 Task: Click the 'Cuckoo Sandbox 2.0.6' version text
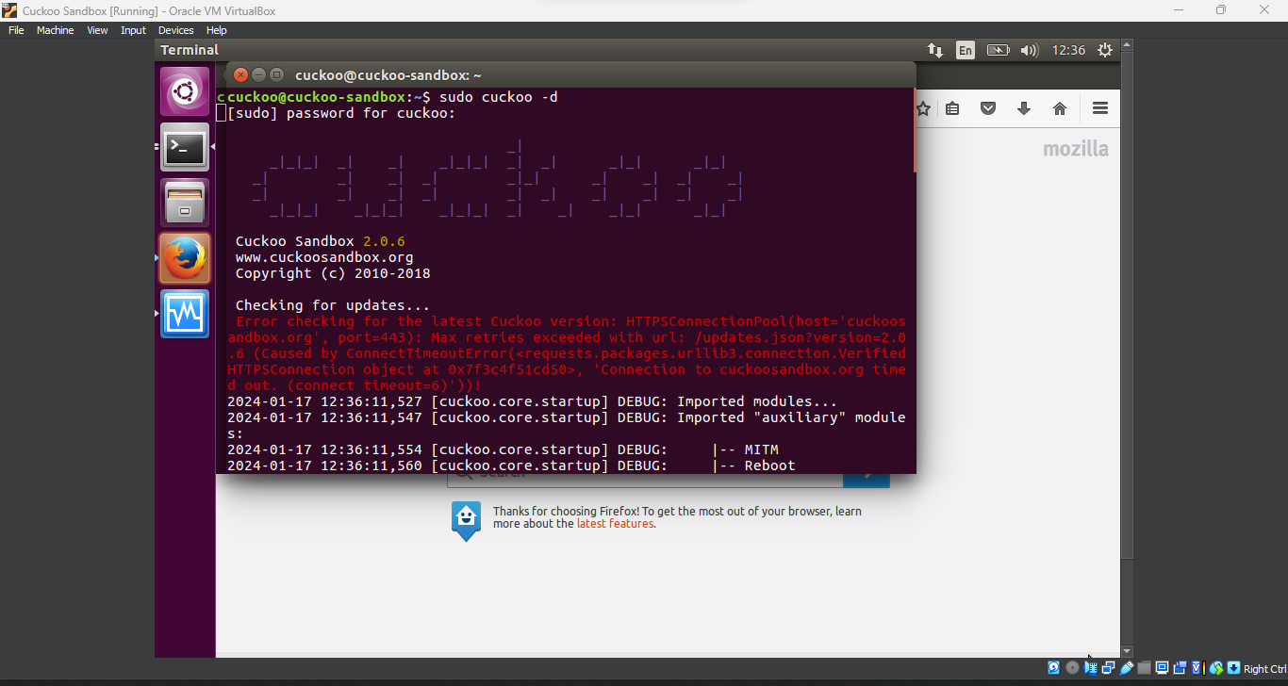[320, 241]
